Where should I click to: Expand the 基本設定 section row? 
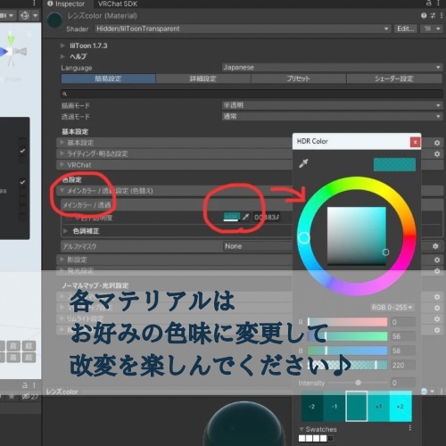click(x=175, y=143)
